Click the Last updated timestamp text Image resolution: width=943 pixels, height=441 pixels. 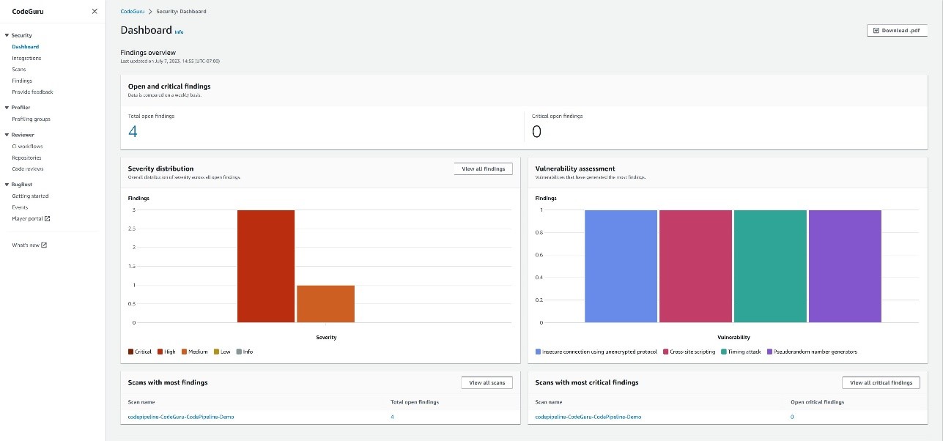point(170,61)
